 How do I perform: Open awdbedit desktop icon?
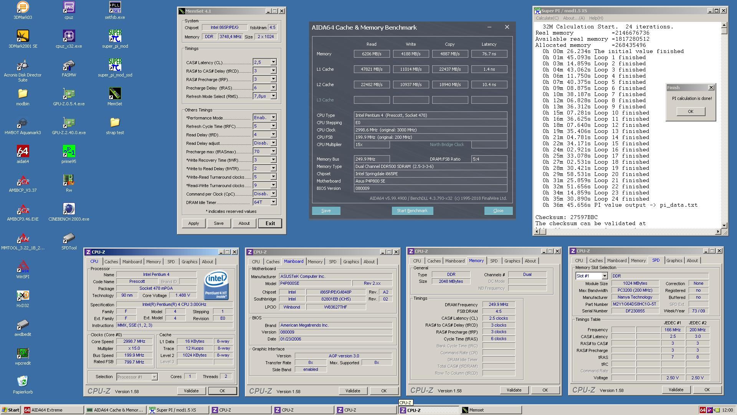point(23,327)
